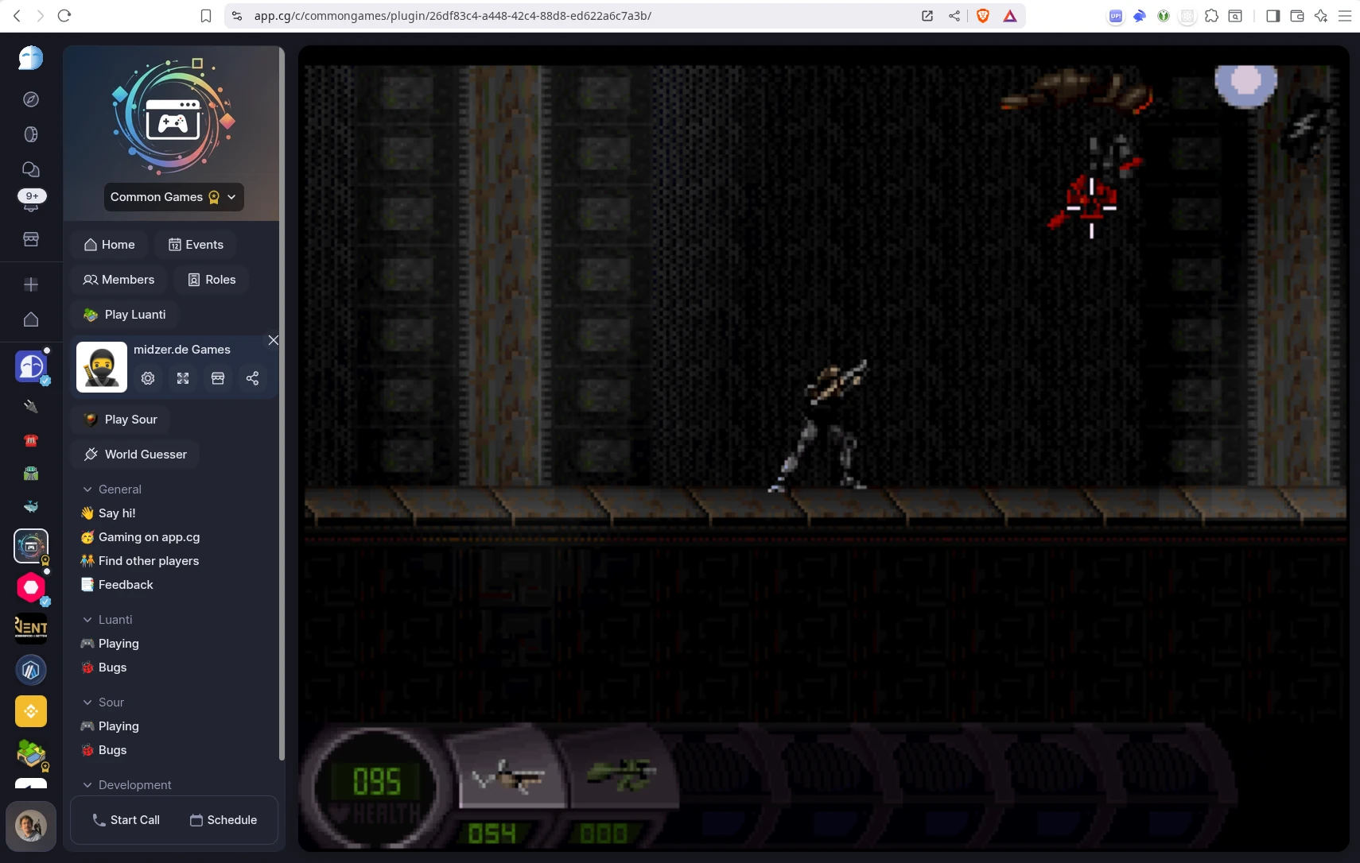This screenshot has width=1360, height=863.
Task: Open the Members tab
Action: (119, 280)
